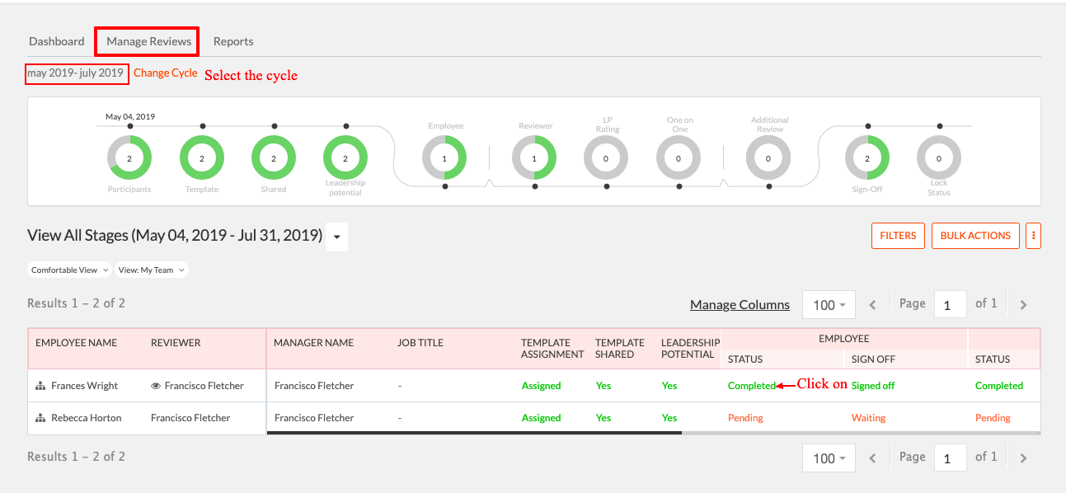Switch to Manage Reviews tab
Screen dimensions: 1066x493
pos(148,41)
